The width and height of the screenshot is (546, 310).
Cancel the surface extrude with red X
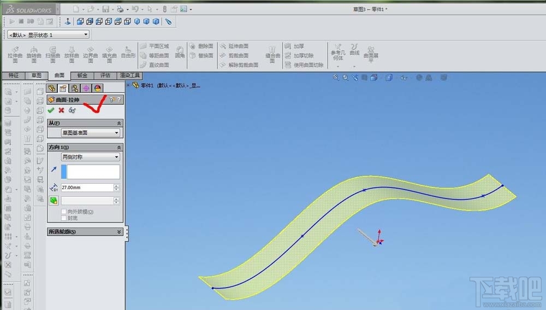click(61, 110)
